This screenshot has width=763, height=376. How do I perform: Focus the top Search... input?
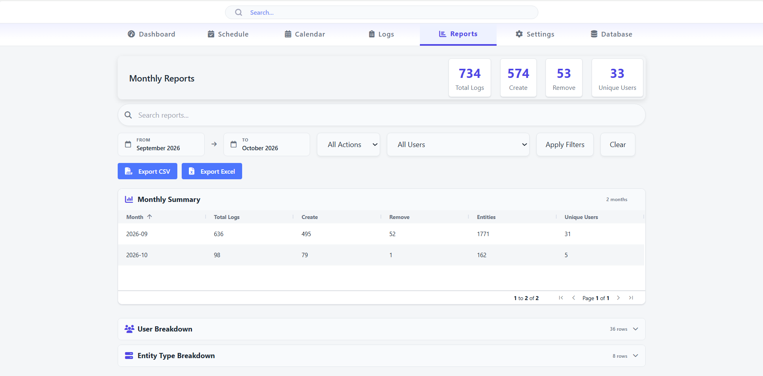tap(382, 12)
